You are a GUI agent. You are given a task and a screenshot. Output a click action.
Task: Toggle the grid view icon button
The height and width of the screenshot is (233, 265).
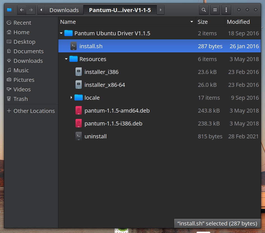(x=215, y=10)
